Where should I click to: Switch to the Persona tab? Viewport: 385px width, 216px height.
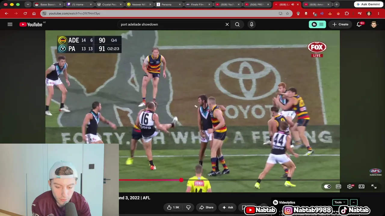click(169, 4)
